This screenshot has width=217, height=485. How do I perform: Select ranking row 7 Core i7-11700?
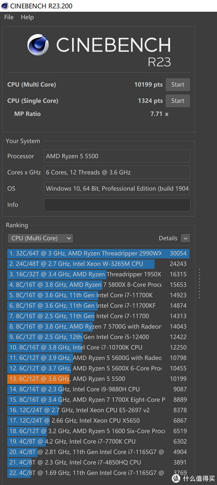point(98,316)
